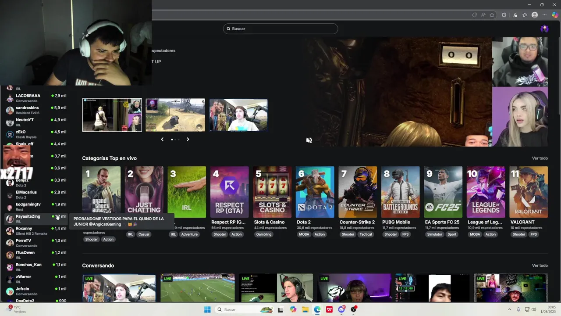Image resolution: width=561 pixels, height=316 pixels.
Task: Select the third carousel thumbnail with trophy
Action: pos(238,115)
